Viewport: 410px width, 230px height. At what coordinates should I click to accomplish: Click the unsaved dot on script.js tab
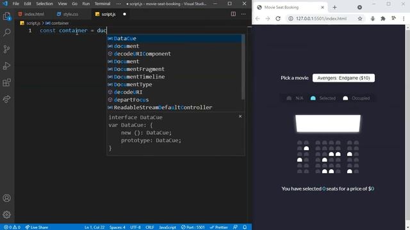(124, 14)
